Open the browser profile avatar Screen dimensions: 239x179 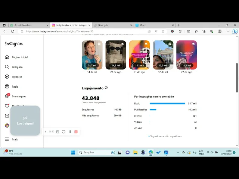(x=220, y=31)
